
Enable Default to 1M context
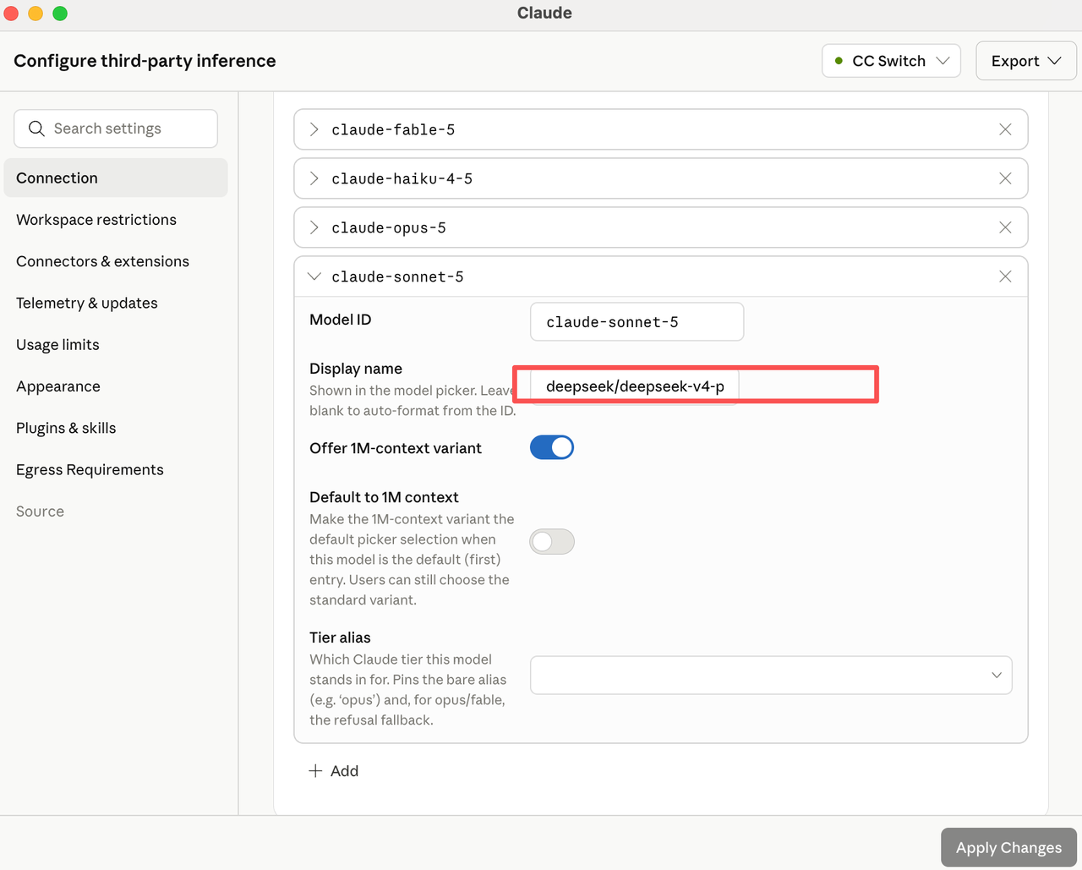tap(552, 541)
